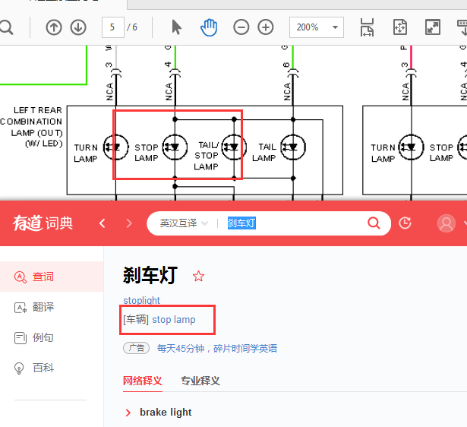
Task: Switch to the 专业释义 tab
Action: [x=200, y=381]
